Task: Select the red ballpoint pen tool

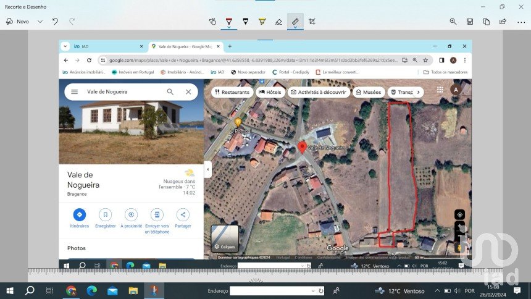Action: [x=229, y=22]
